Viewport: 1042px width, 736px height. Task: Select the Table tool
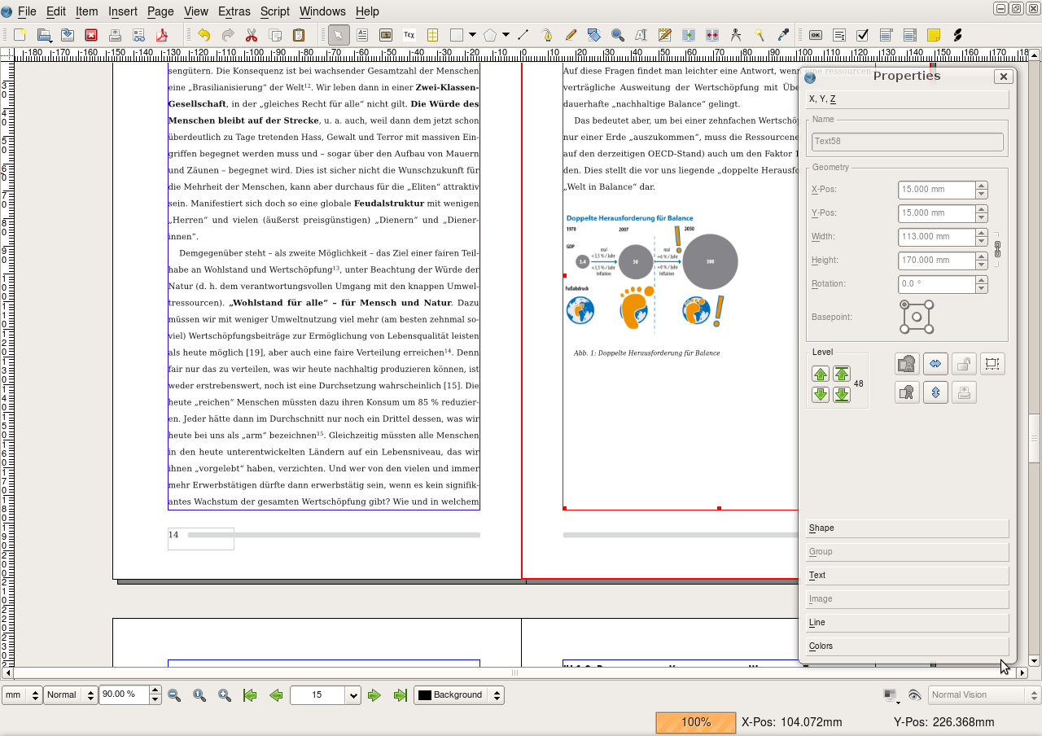(x=433, y=35)
